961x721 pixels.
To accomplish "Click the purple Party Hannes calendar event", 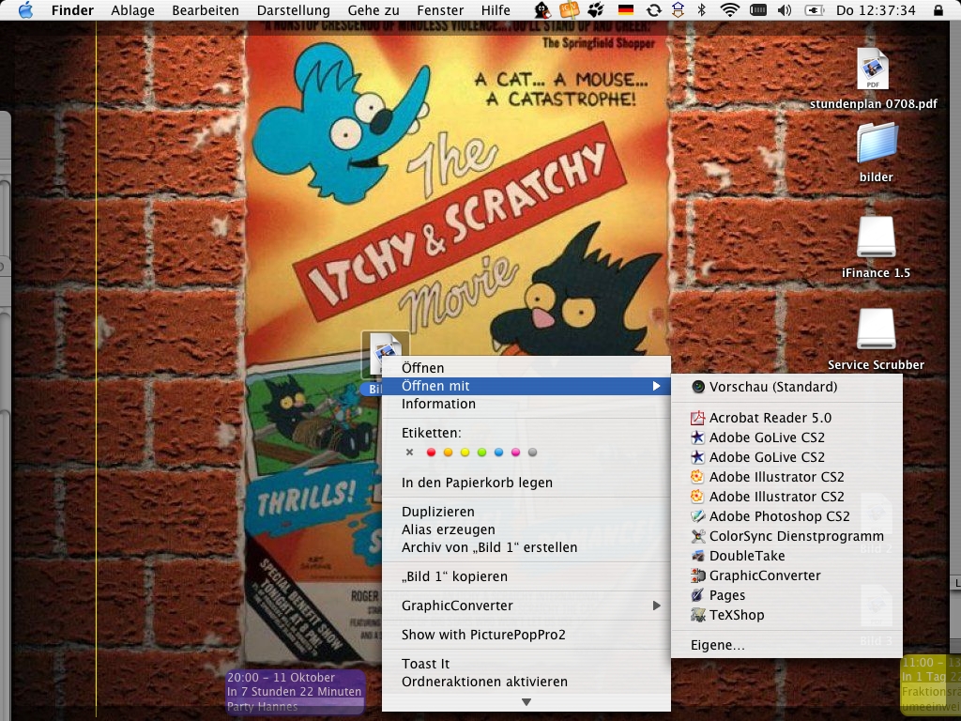I will tap(296, 692).
